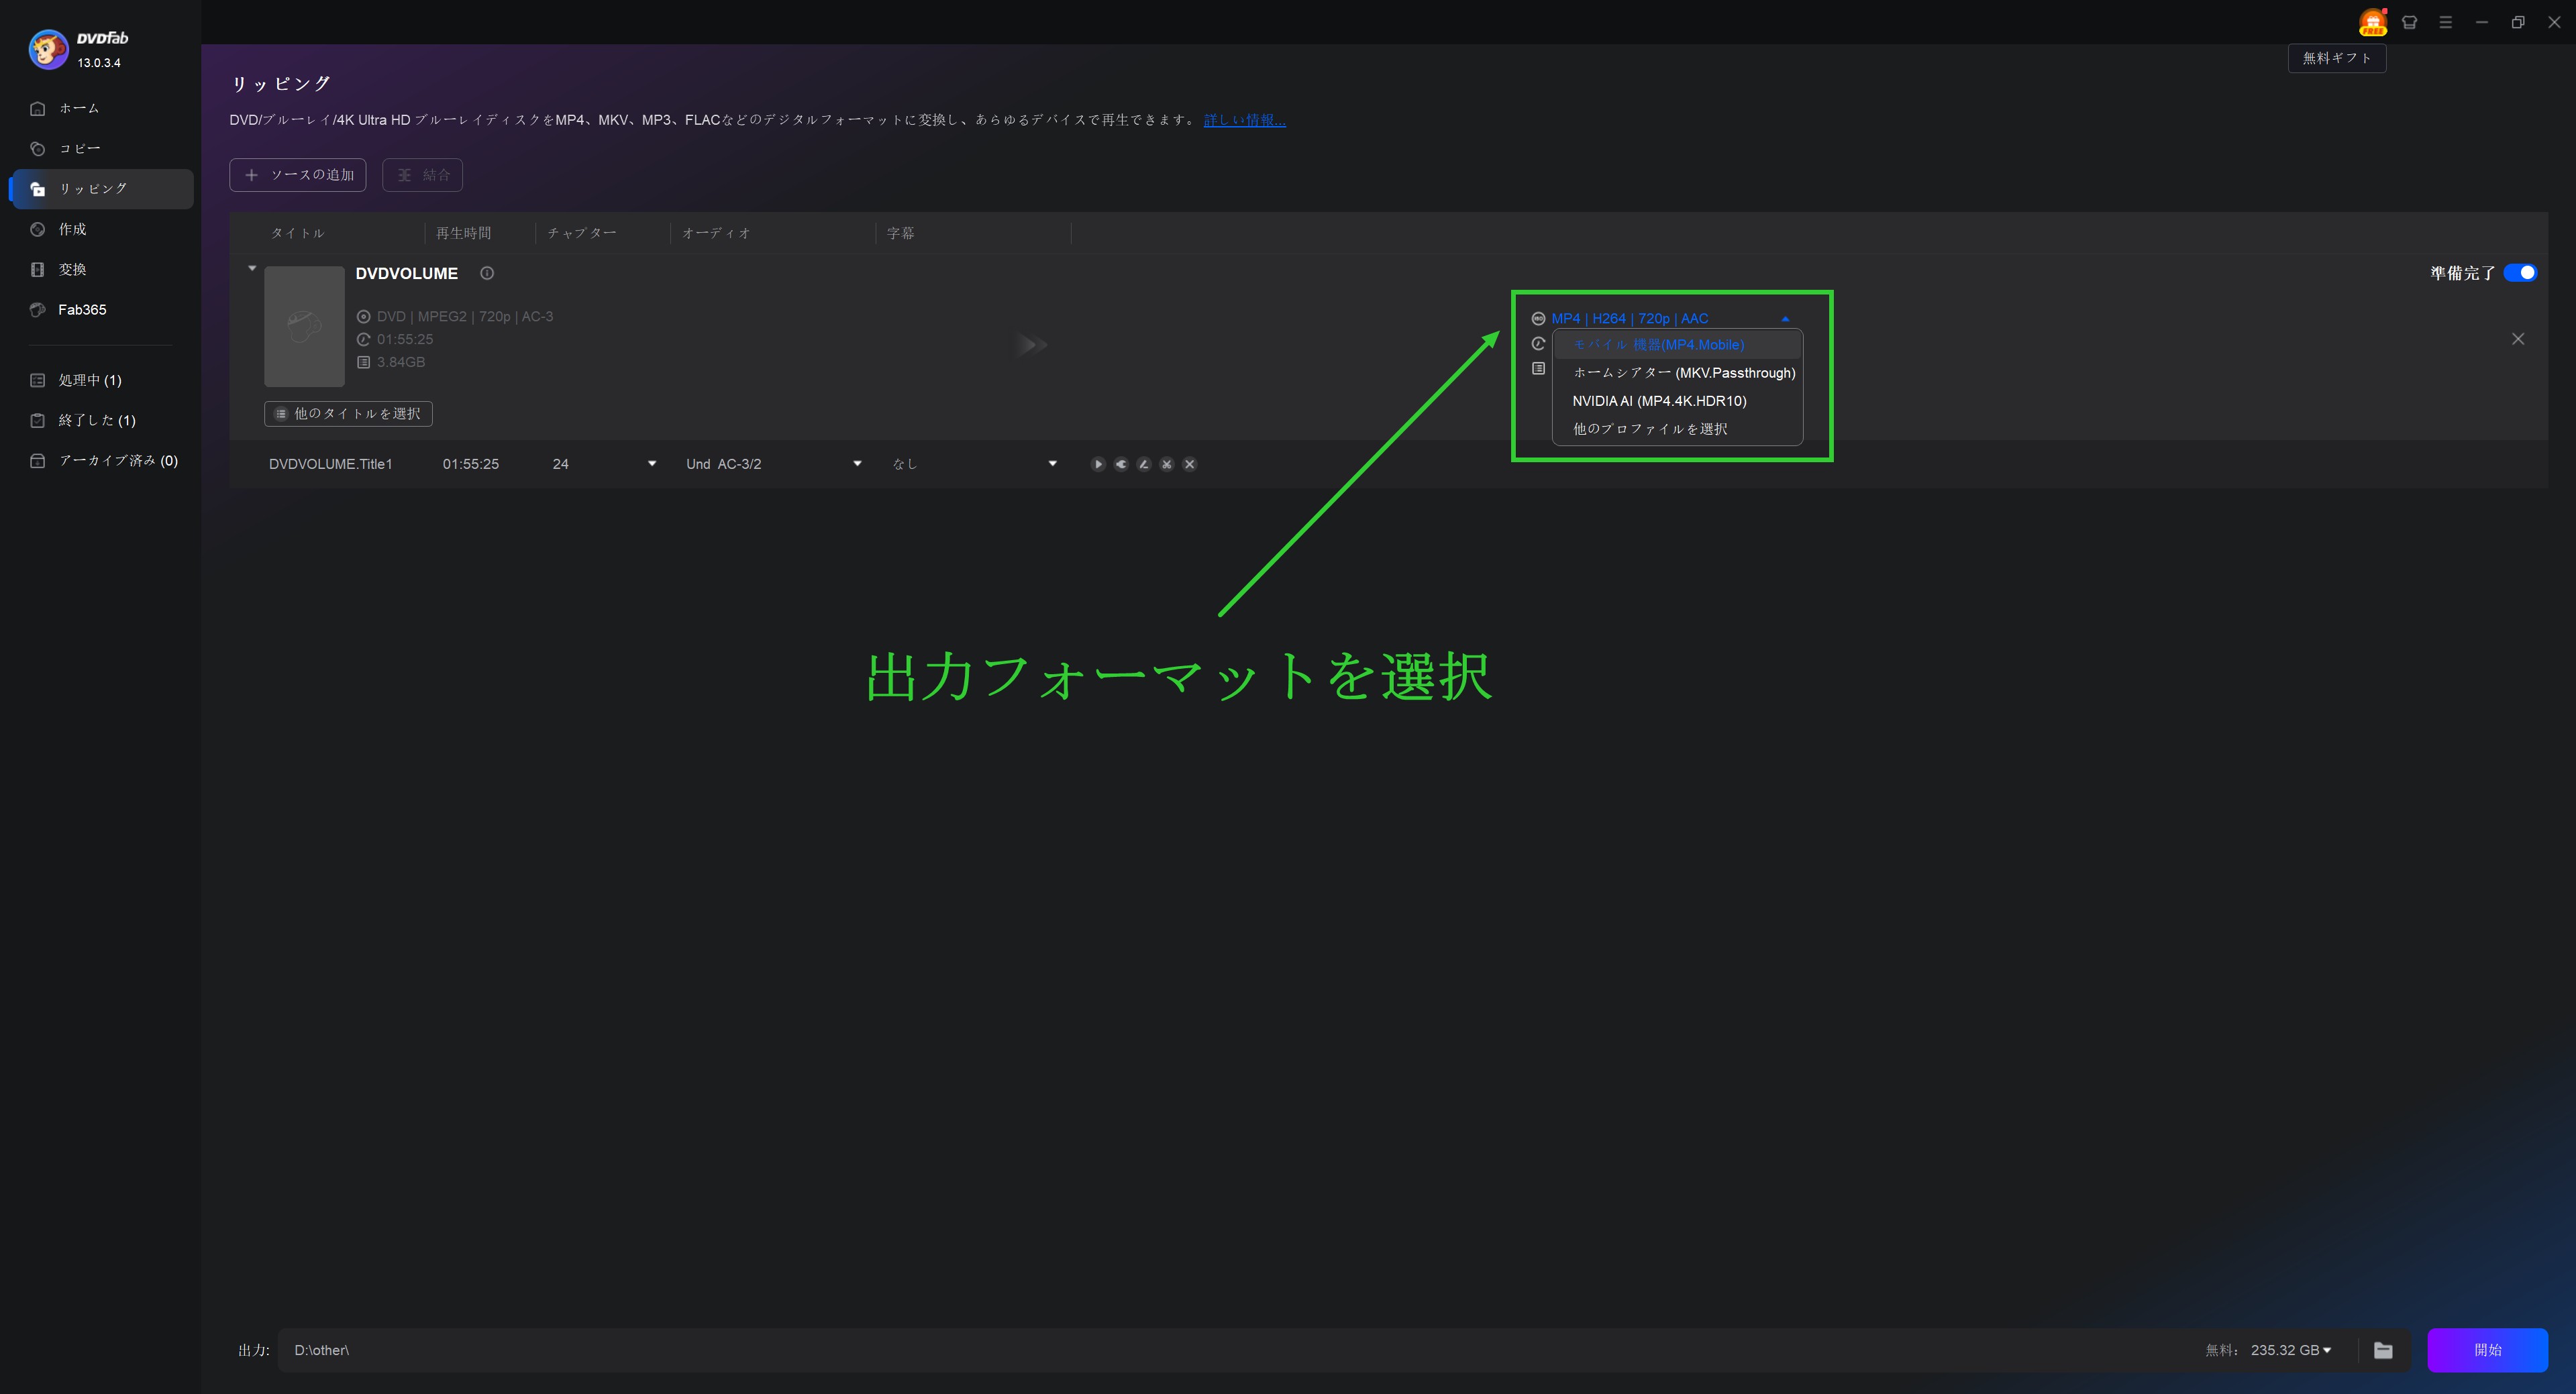Click the タイトル column header
2576x1394 pixels.
tap(298, 233)
